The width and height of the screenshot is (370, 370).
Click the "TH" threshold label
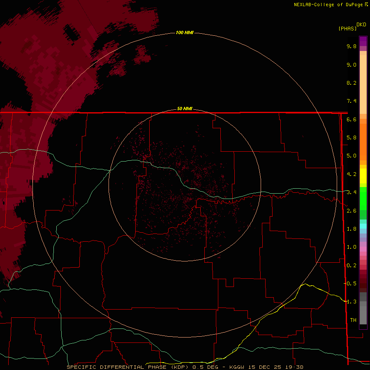[353, 320]
